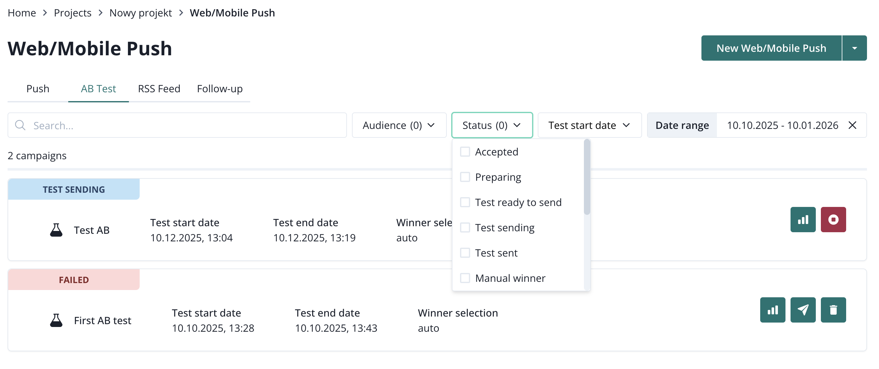Open Test start date sort dropdown
This screenshot has height=369, width=879.
tap(589, 125)
